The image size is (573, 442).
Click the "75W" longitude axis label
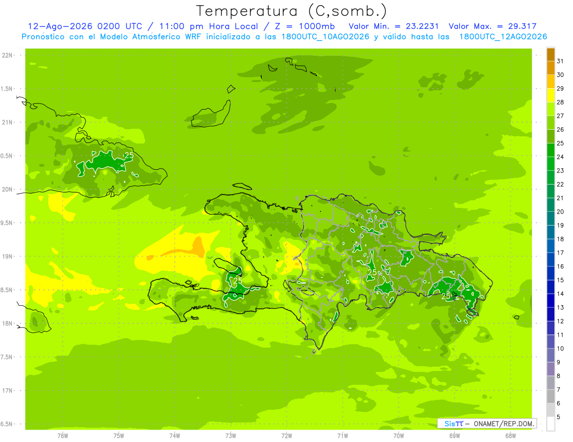point(119,435)
